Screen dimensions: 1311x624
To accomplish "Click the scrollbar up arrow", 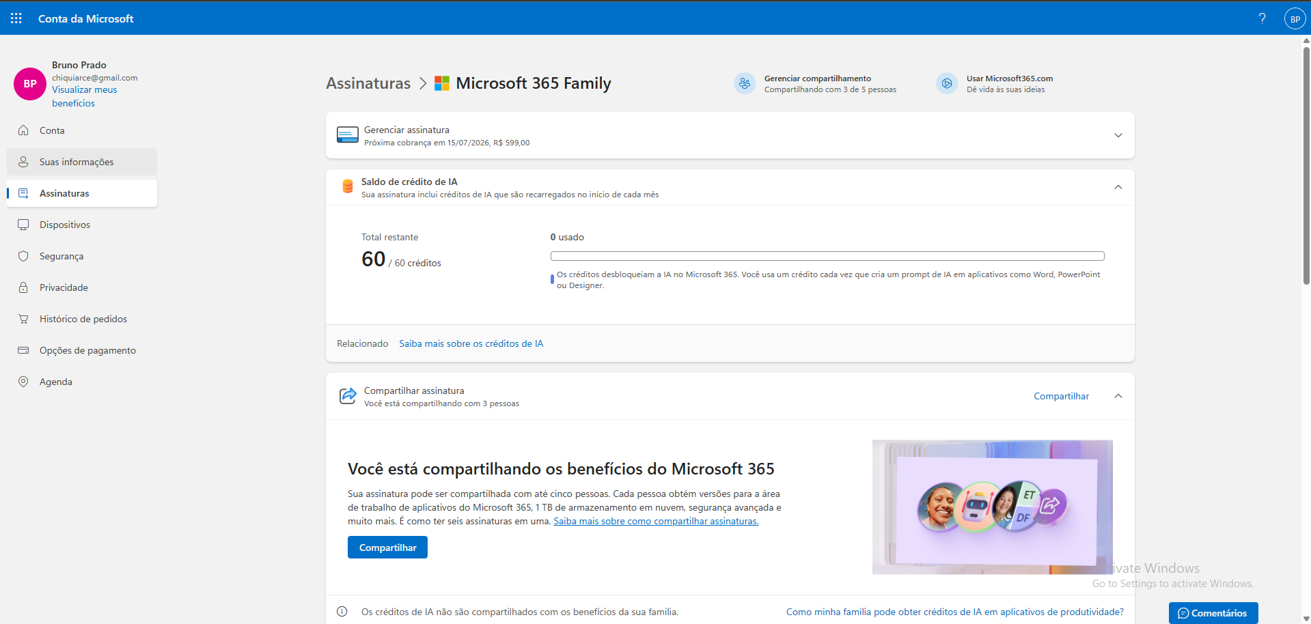I will pos(1306,40).
